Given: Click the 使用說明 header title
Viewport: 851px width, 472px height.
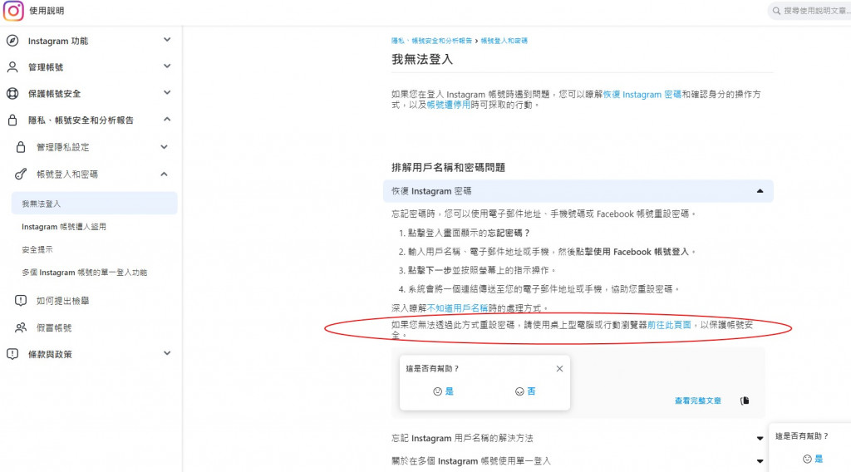Looking at the screenshot, I should [47, 10].
